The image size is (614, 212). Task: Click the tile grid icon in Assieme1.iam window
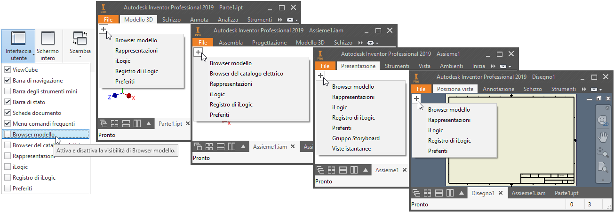click(209, 146)
